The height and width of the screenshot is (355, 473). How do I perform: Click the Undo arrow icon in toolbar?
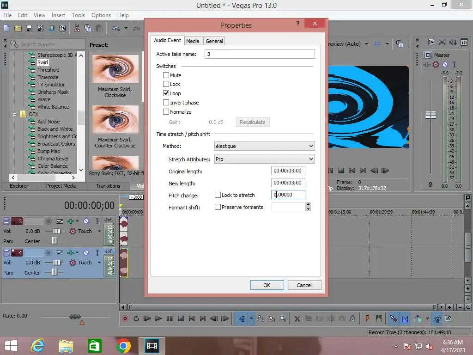pyautogui.click(x=116, y=28)
